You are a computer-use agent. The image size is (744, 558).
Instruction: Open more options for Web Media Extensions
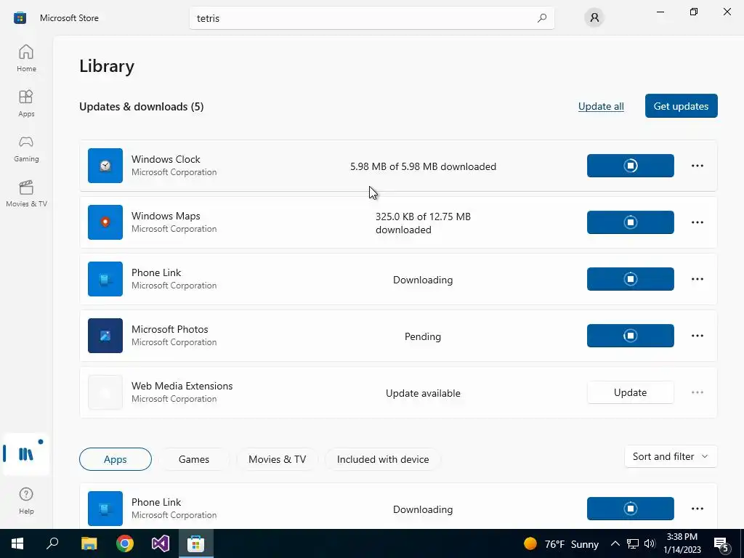click(x=697, y=392)
